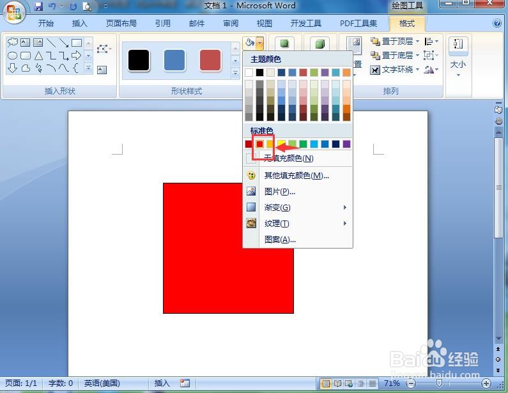The width and height of the screenshot is (508, 393).
Task: Switch to draft view
Action: [373, 383]
